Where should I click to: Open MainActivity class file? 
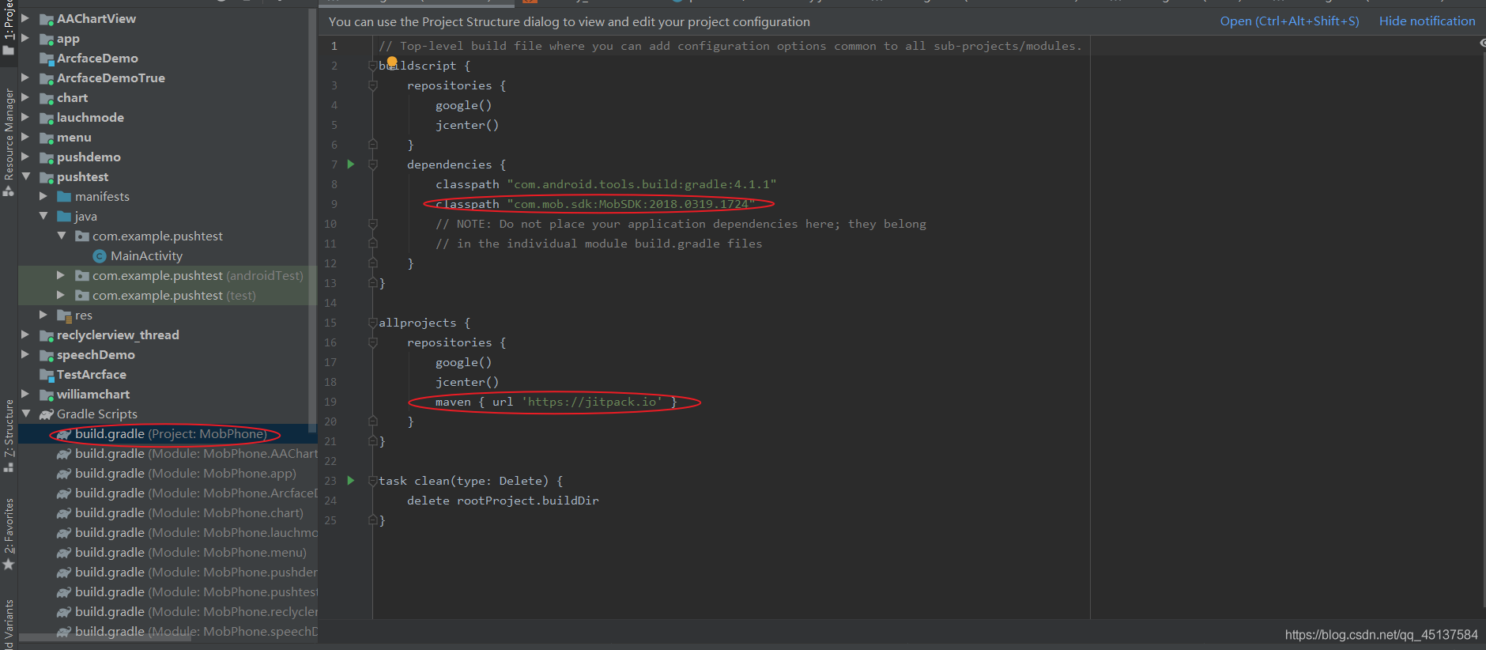pyautogui.click(x=146, y=255)
